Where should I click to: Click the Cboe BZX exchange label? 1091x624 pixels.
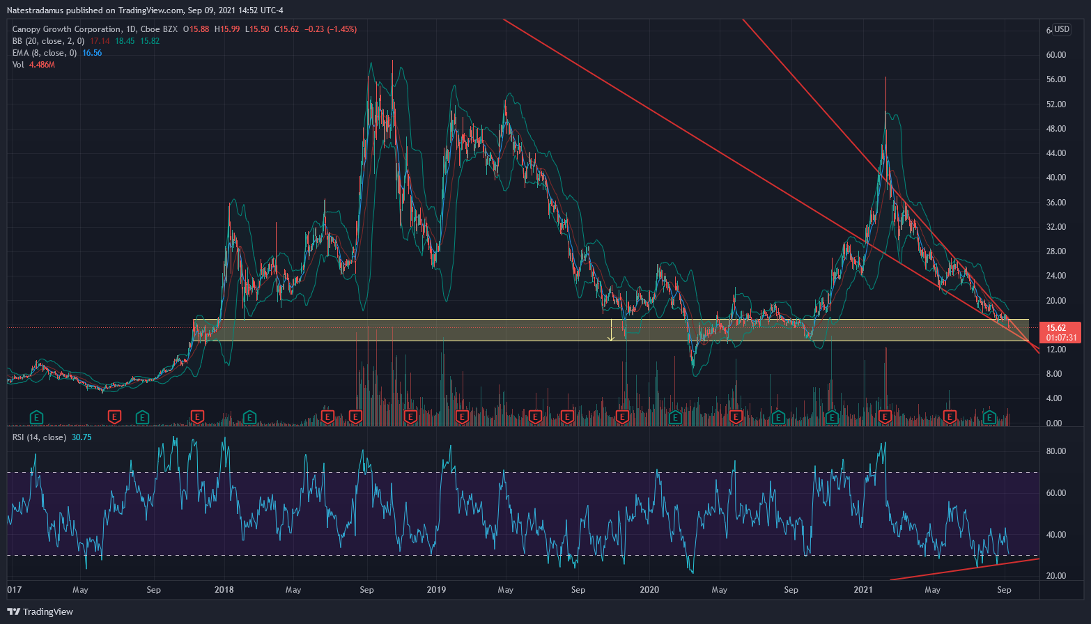(x=159, y=29)
